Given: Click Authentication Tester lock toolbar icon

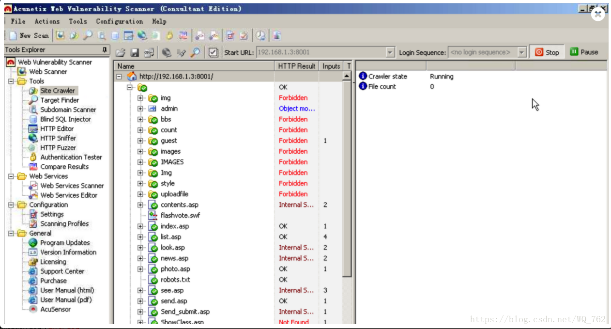Looking at the screenshot, I should point(169,35).
